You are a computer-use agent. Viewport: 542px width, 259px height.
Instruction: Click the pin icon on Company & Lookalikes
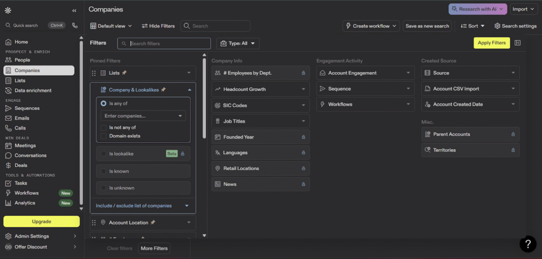click(164, 90)
